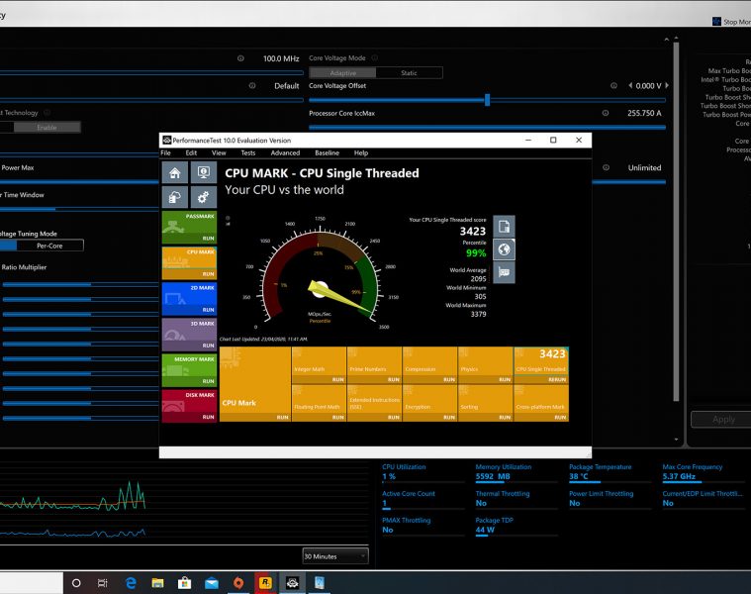Run the Compression test
Image resolution: width=751 pixels, height=594 pixels.
[x=429, y=365]
